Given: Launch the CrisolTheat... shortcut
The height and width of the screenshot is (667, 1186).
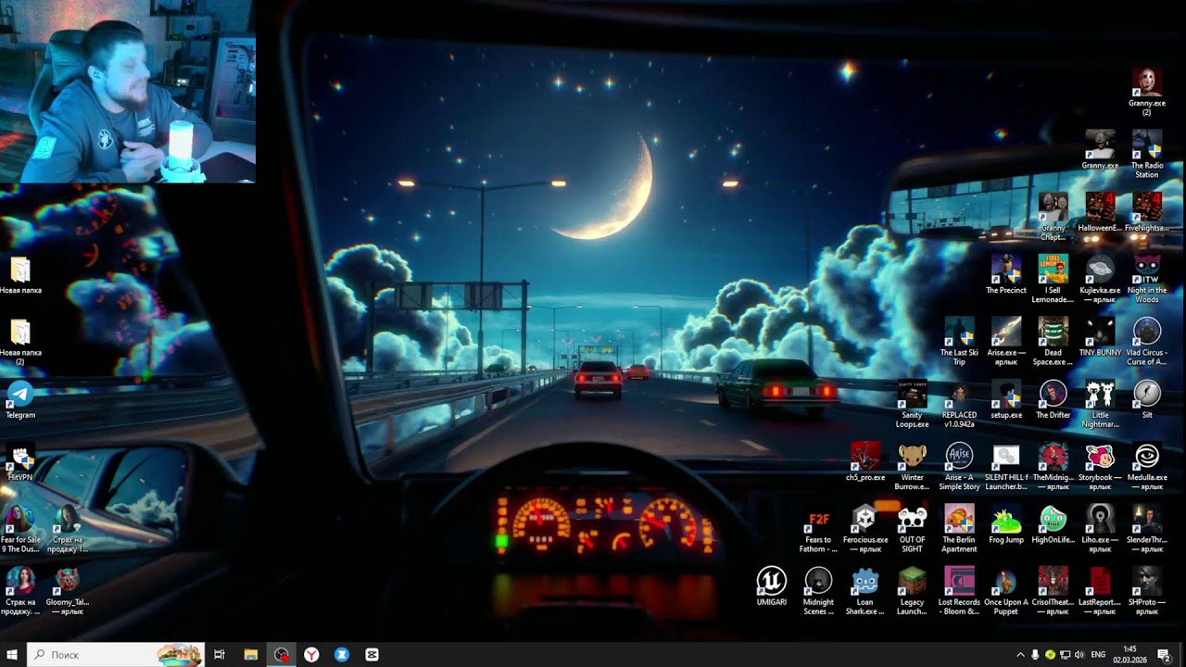Looking at the screenshot, I should 1053,591.
